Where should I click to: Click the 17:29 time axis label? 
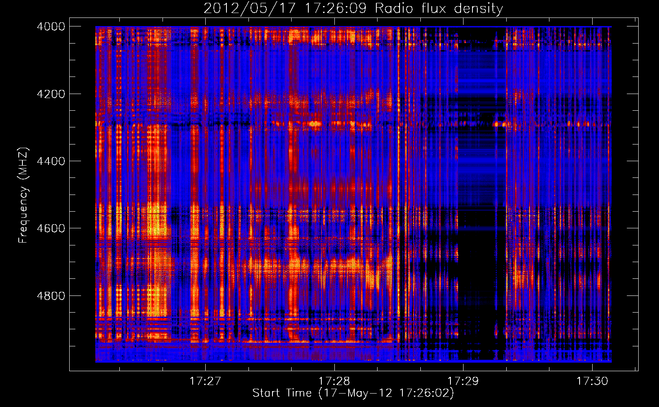(463, 381)
